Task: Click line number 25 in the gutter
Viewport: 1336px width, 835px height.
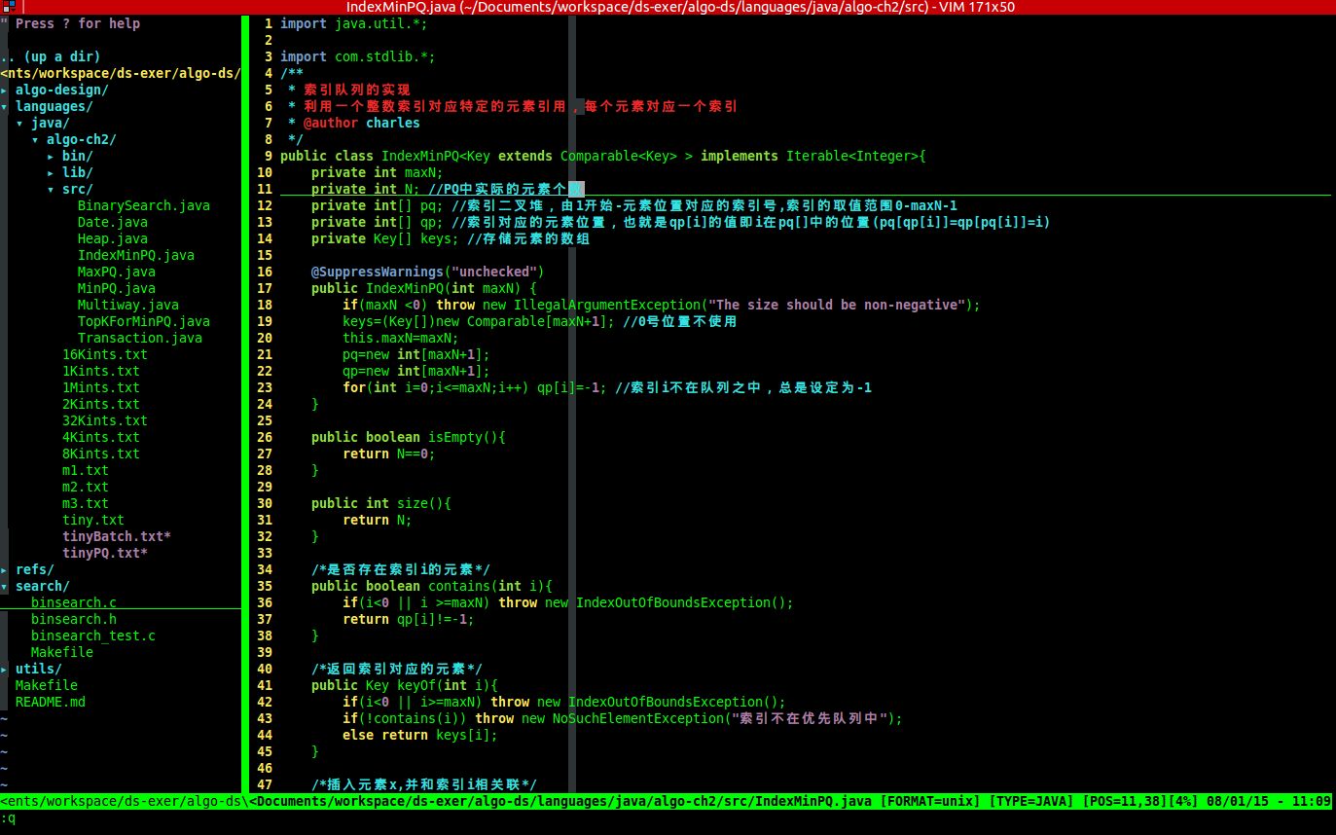Action: point(265,421)
